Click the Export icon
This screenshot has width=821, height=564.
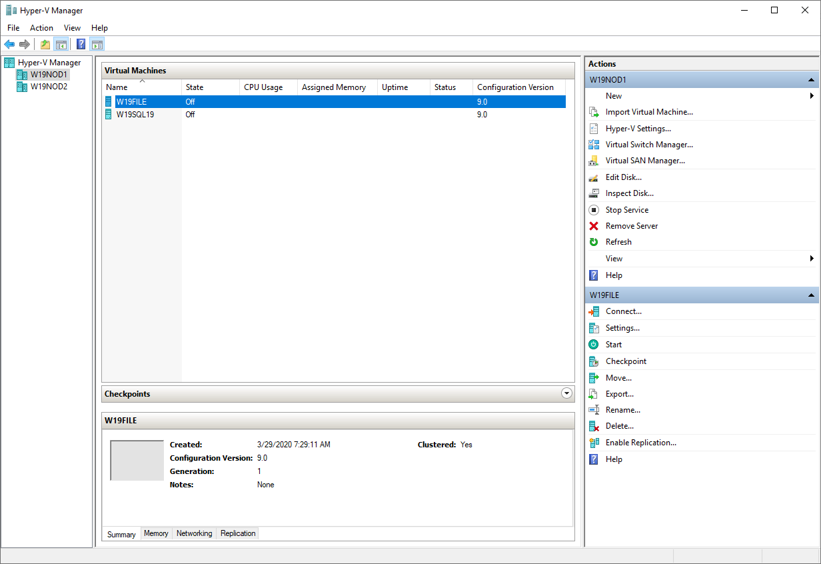click(x=594, y=394)
